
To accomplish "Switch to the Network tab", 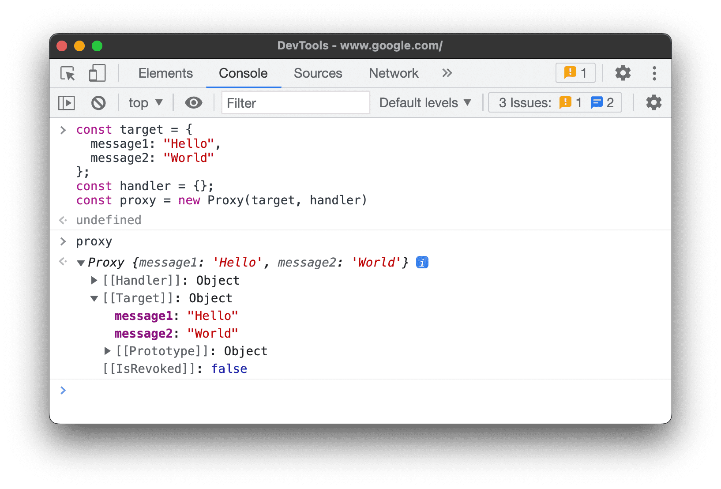I will 393,73.
